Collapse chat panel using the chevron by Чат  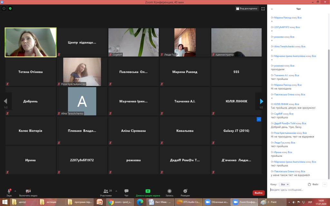tap(272, 9)
